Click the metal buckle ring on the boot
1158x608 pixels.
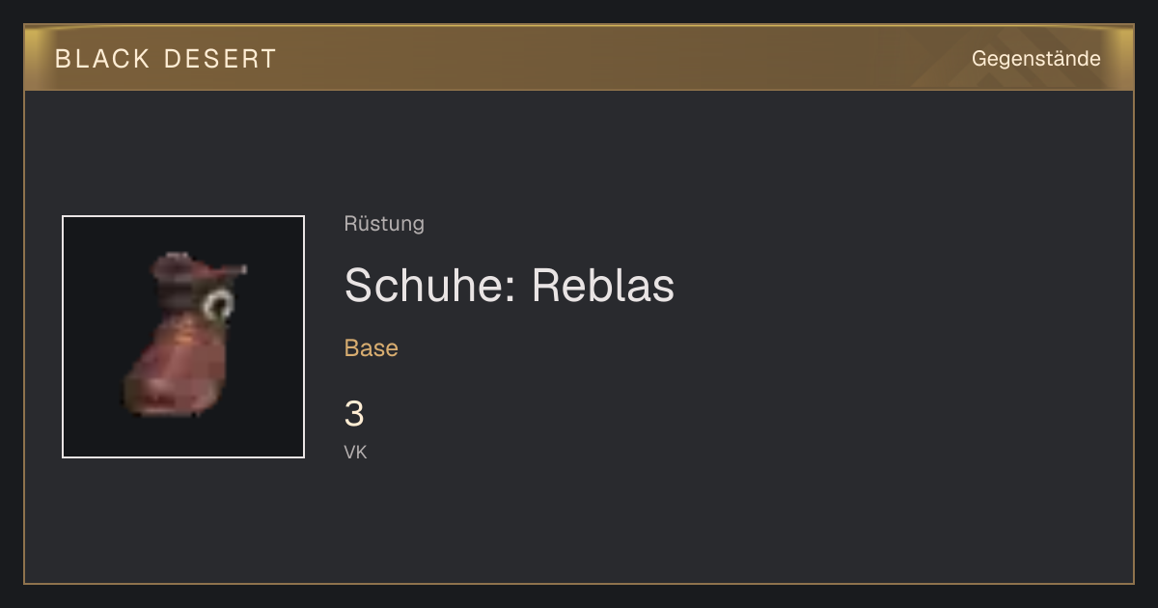[219, 305]
